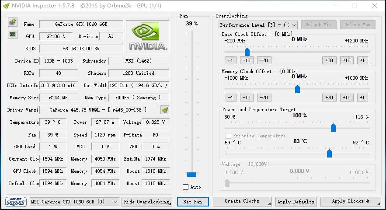Click the vertical fan speed slider handle

[191, 175]
